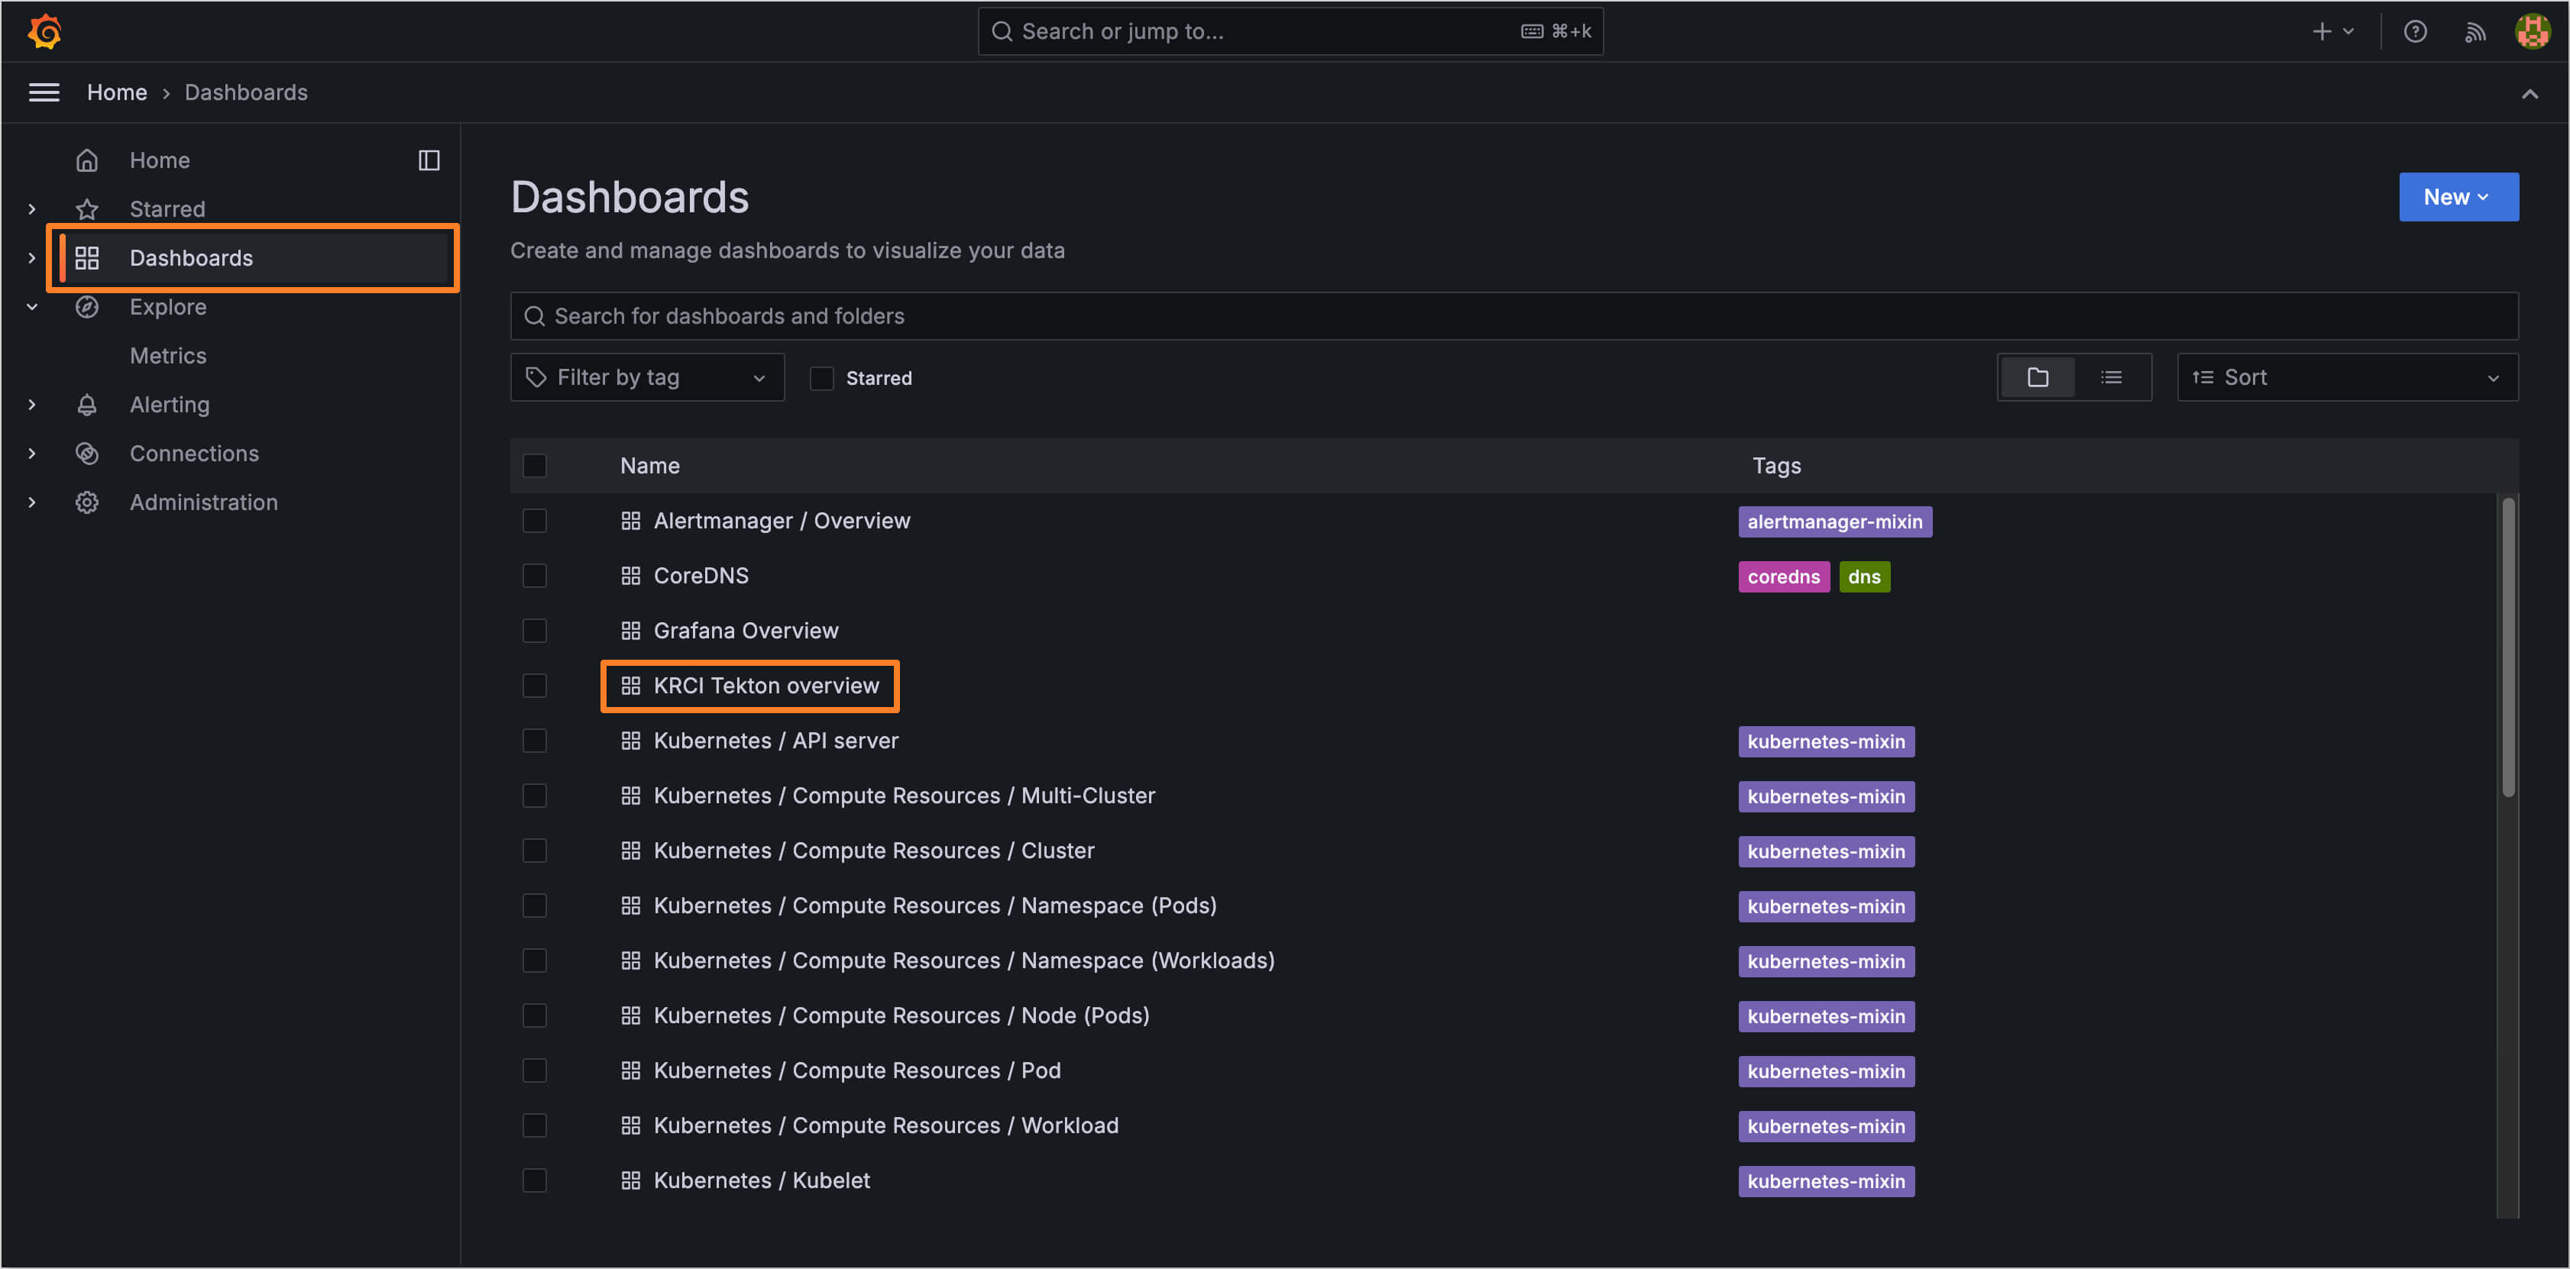Image resolution: width=2570 pixels, height=1269 pixels.
Task: Open the Administration gear icon
Action: pyautogui.click(x=87, y=502)
